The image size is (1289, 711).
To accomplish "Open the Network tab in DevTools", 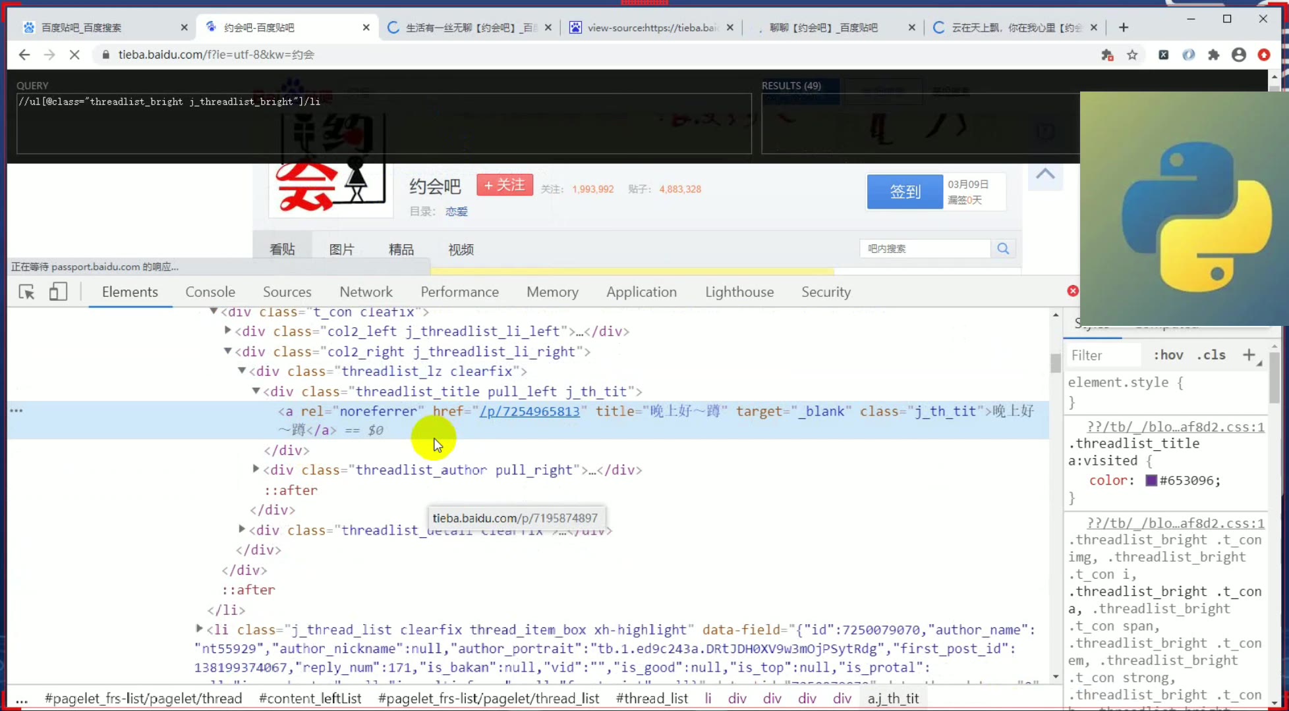I will point(366,292).
